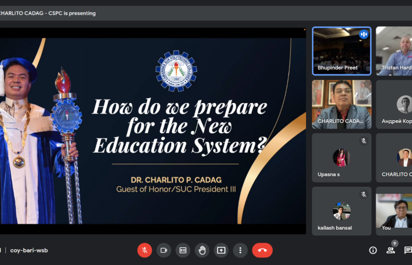Select Bhupinder Preet's video tile
Screen dimensions: 412x265
click(341, 51)
